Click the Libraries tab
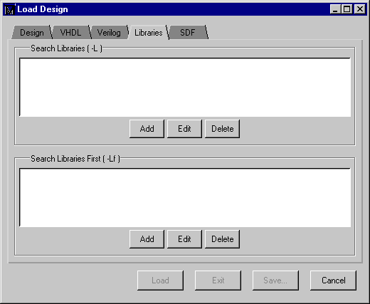This screenshot has width=370, height=304. [149, 32]
